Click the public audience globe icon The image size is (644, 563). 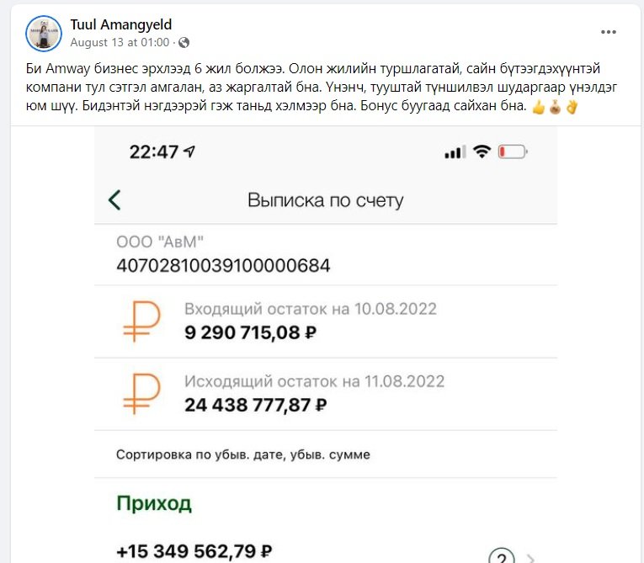coord(184,42)
